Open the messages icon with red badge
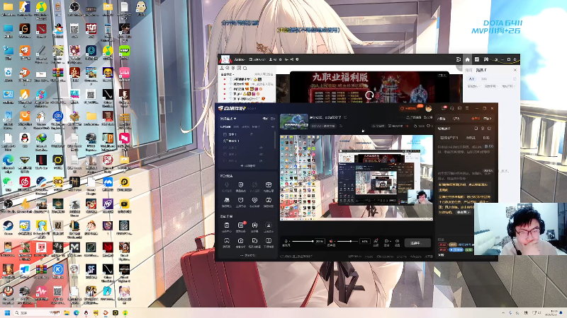567x318 pixels. coord(444,108)
